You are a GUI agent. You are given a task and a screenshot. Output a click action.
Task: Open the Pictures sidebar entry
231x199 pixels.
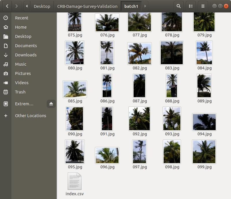(23, 73)
